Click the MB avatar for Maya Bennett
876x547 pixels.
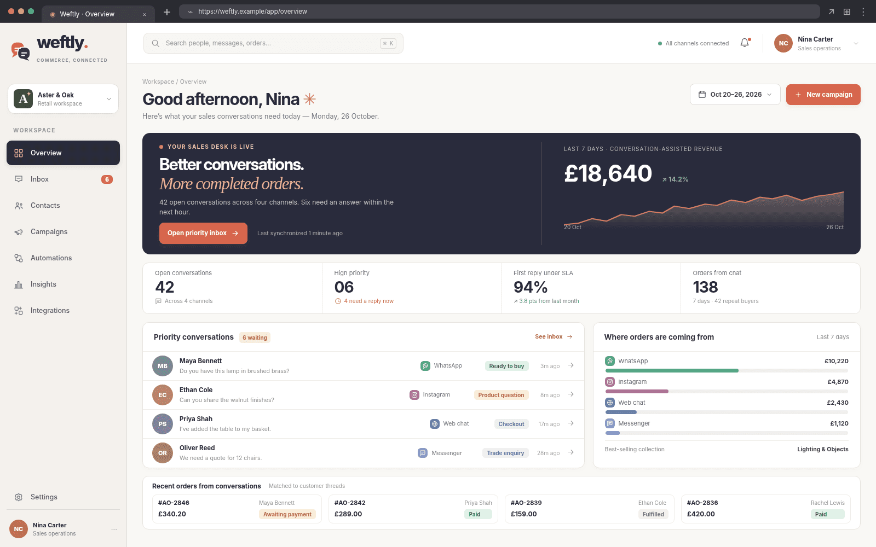pos(163,366)
